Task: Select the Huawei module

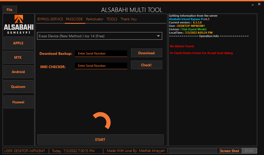Action: 18,102
